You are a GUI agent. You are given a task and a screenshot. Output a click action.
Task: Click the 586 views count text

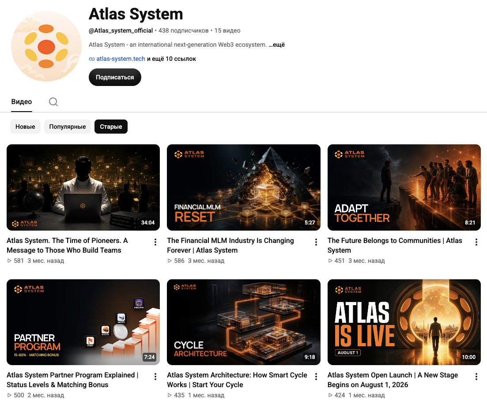tap(179, 261)
